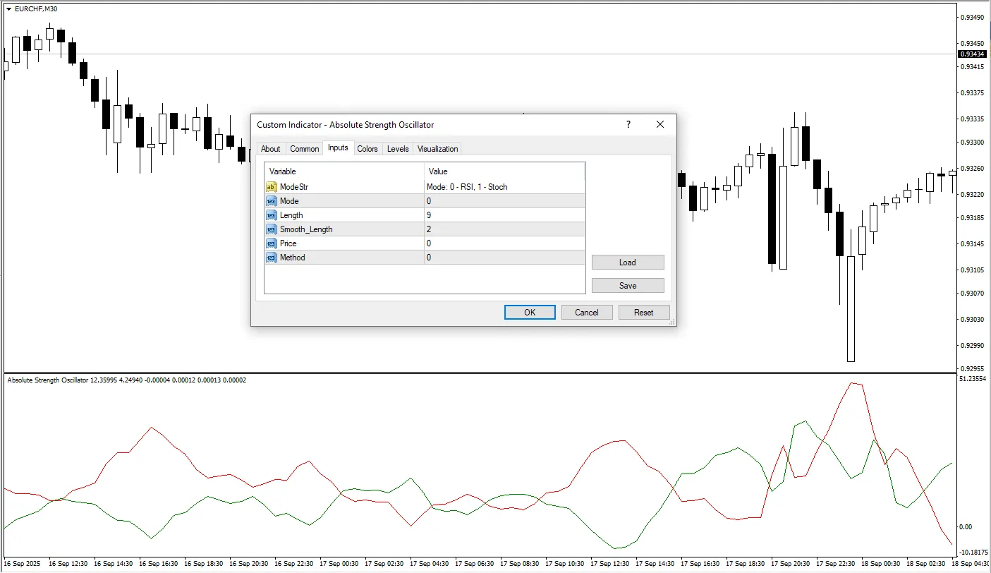991x573 pixels.
Task: Open the Colors tab
Action: point(367,148)
